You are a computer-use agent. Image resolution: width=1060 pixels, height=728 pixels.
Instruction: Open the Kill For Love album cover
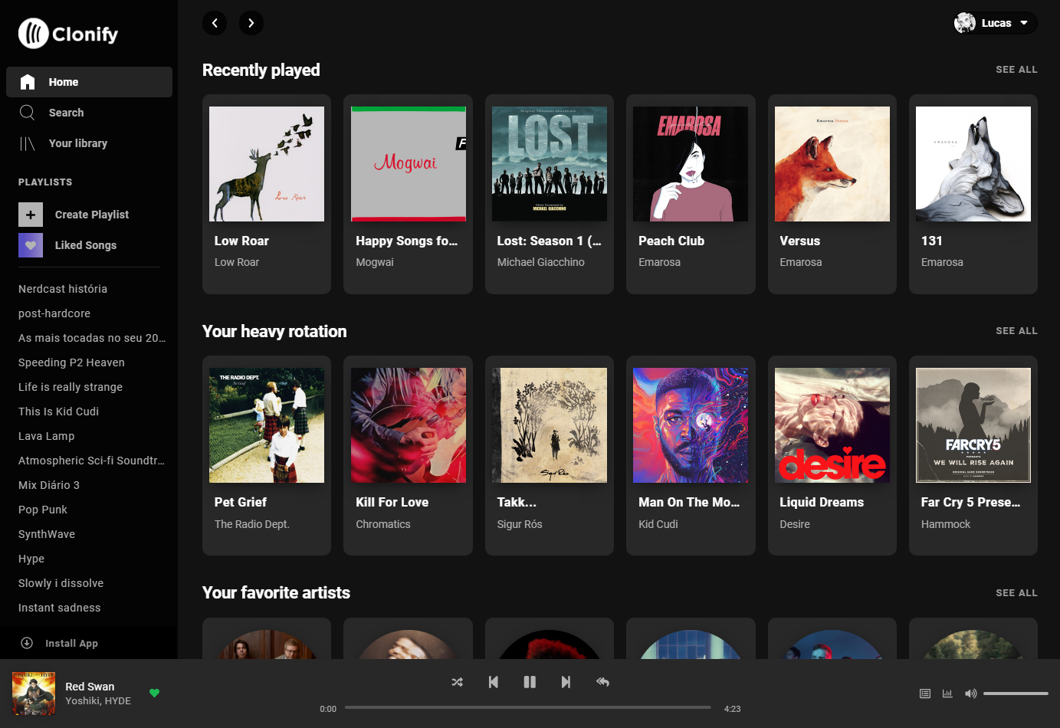(409, 425)
